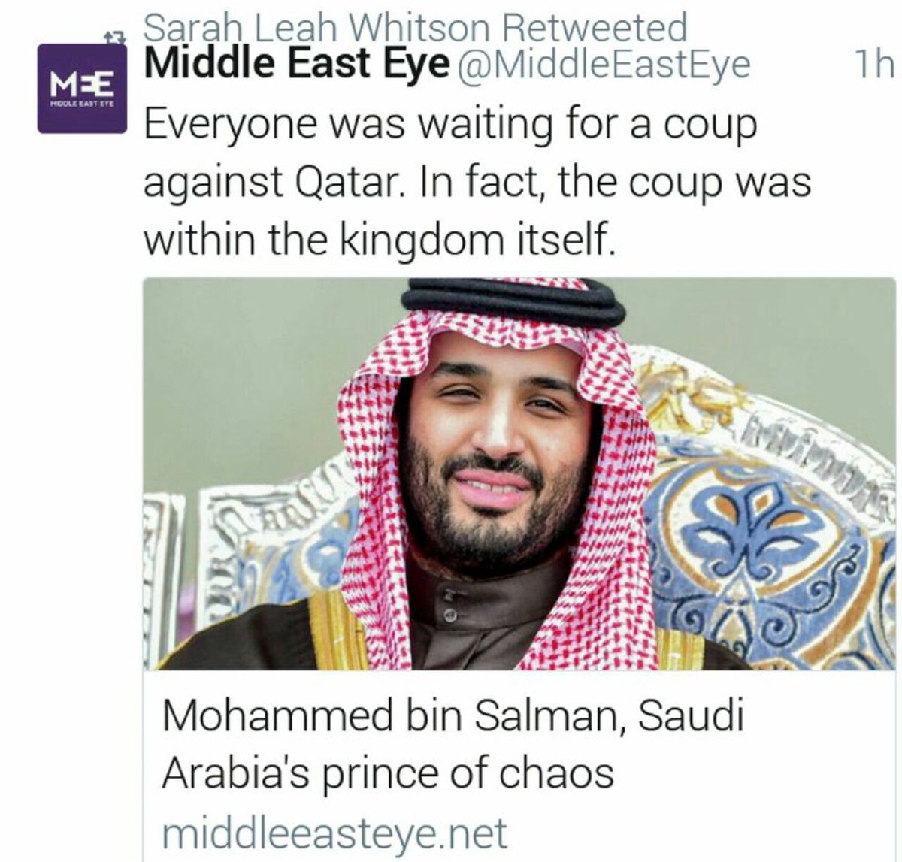Click the text "against Qatar. In fact, the coup was"

click(477, 181)
